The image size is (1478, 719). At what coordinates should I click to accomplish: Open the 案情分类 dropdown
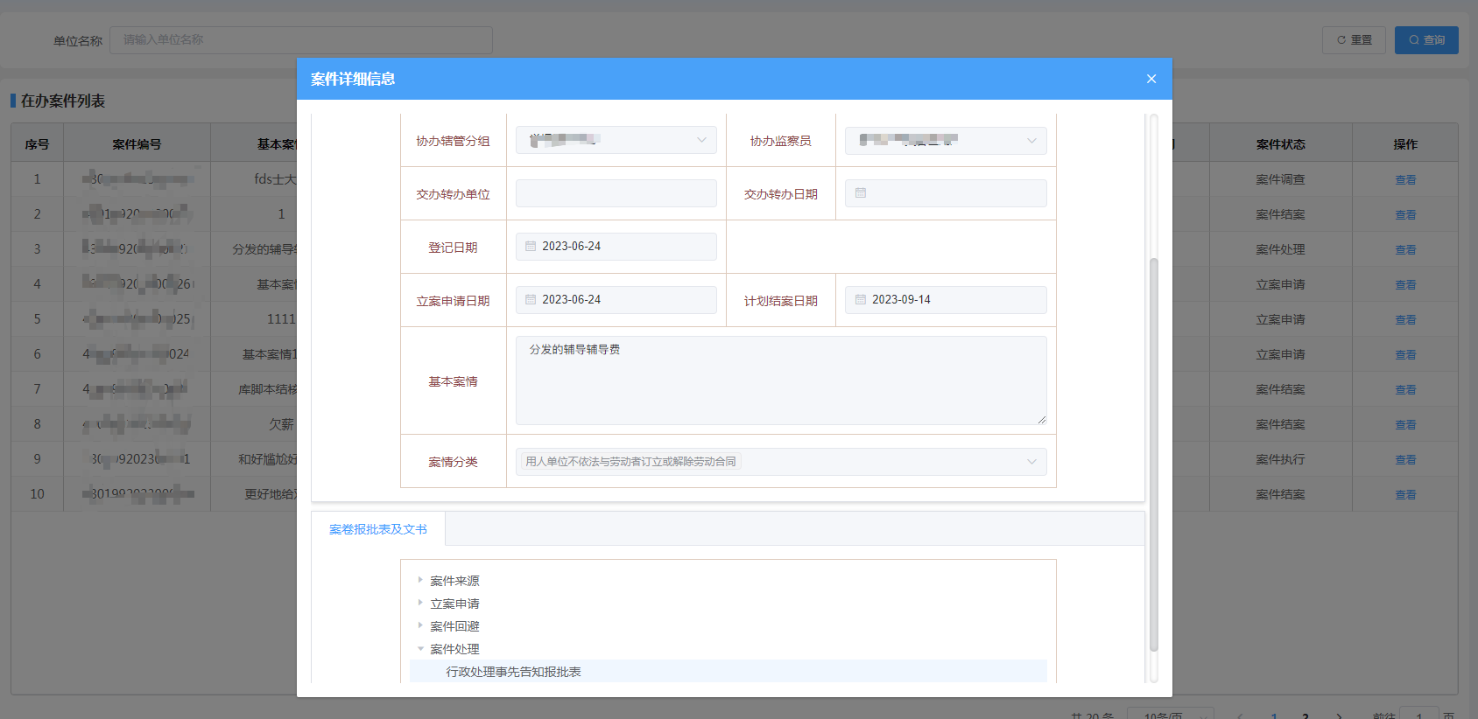[x=781, y=462]
